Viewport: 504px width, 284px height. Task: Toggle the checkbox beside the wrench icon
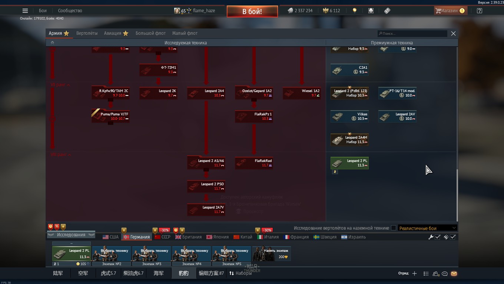[438, 237]
